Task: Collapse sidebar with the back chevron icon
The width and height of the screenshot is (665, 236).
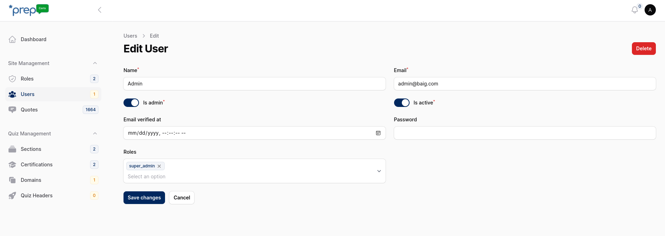Action: (100, 10)
